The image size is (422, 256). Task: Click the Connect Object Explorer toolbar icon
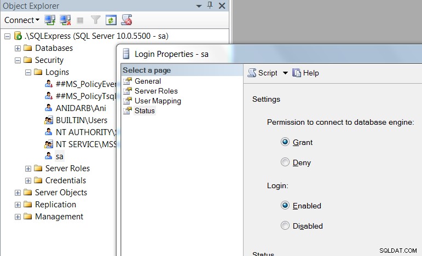50,20
